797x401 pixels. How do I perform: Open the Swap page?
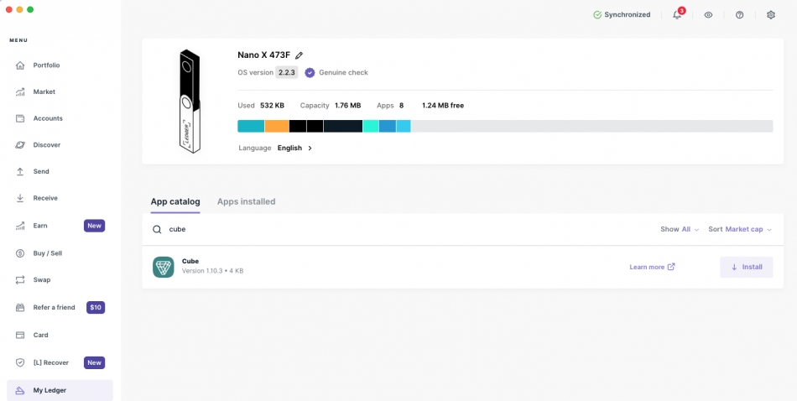point(60,279)
